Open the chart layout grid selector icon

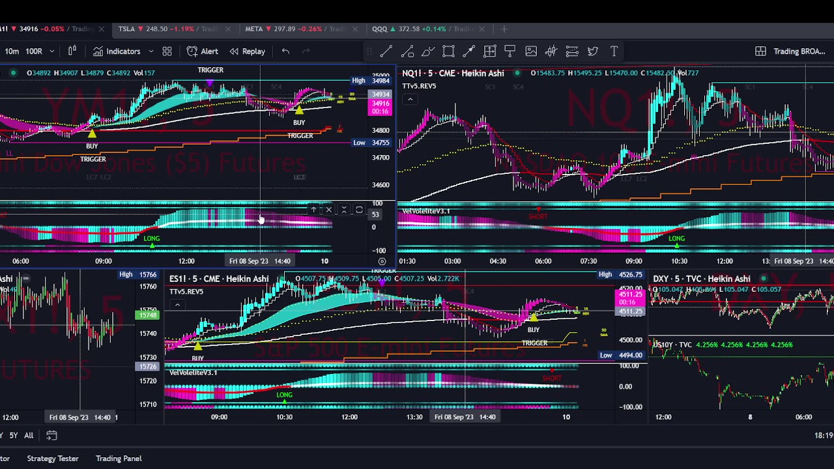click(x=760, y=51)
